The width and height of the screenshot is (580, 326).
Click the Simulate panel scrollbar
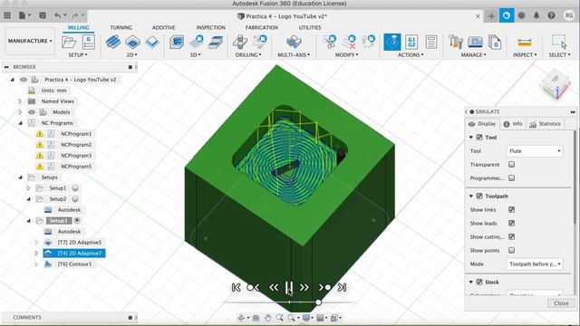coord(574,177)
